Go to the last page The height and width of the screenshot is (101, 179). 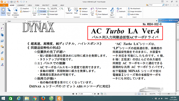98,94
